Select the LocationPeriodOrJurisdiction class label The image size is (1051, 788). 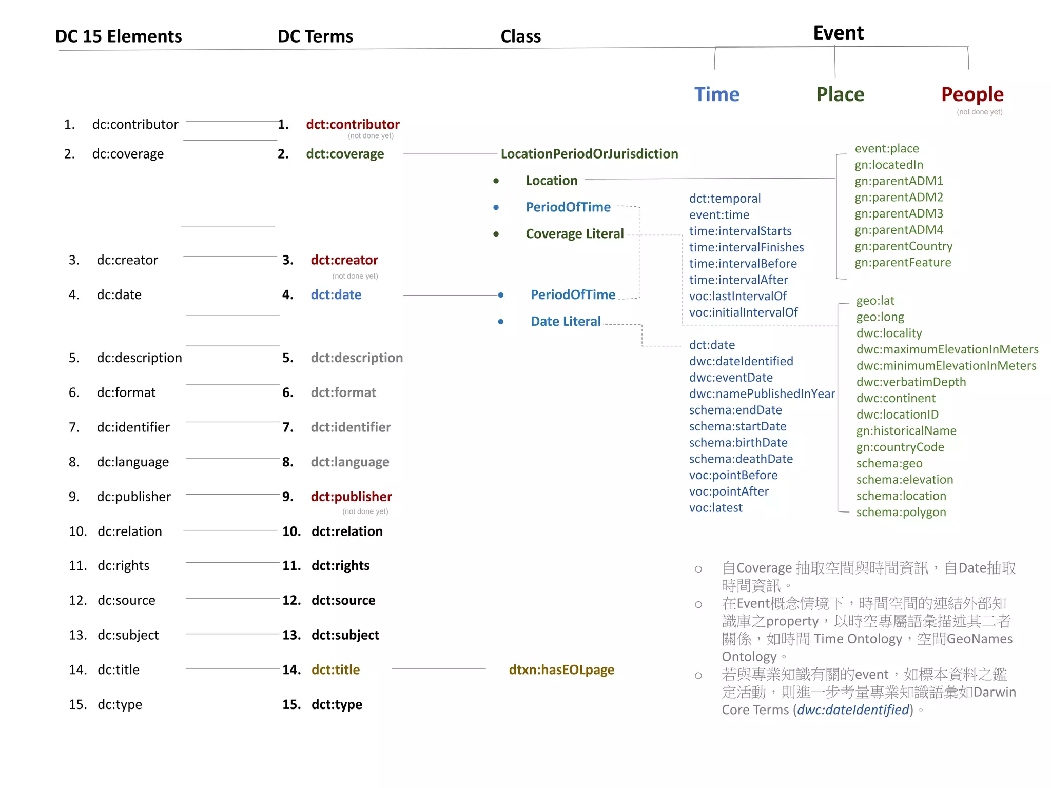pos(589,154)
